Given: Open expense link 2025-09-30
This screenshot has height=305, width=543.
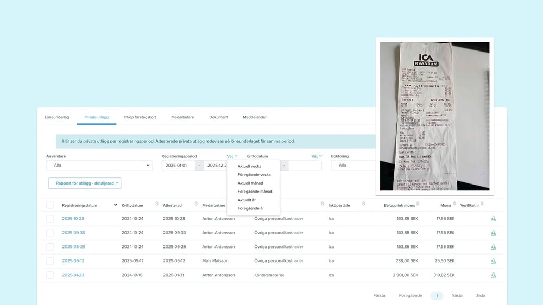Looking at the screenshot, I should (73, 233).
